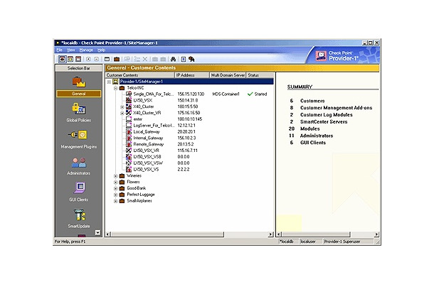434x284 pixels.
Task: Open the File menu
Action: 59,50
